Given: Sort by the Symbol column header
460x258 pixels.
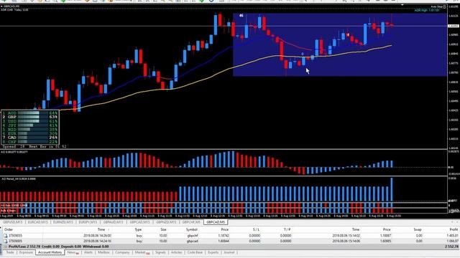Looking at the screenshot, I should [x=192, y=229].
